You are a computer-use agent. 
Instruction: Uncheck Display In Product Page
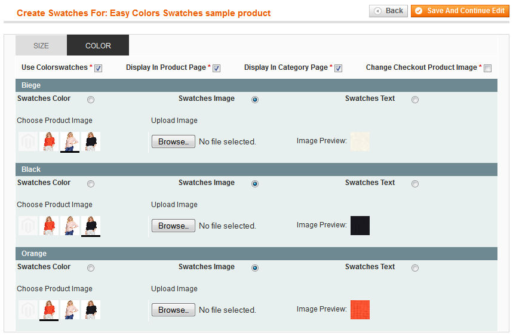point(216,68)
